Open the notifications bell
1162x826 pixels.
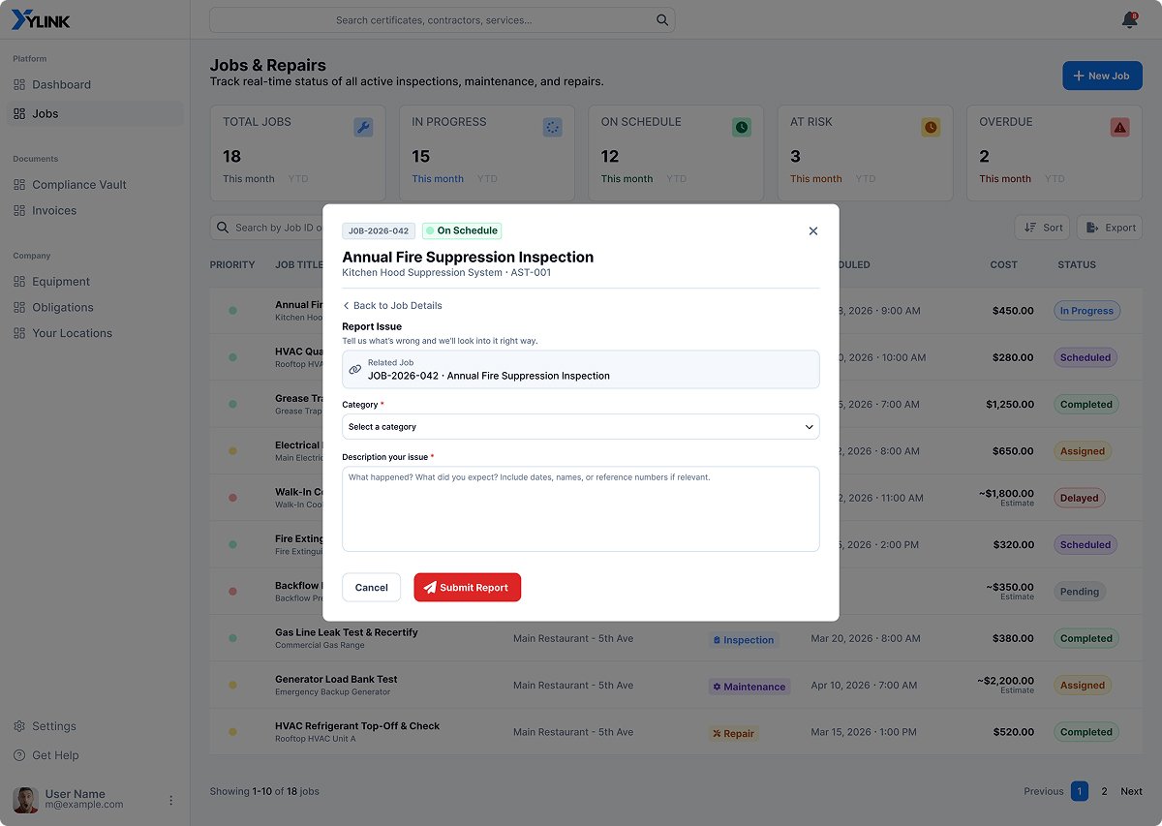(x=1129, y=20)
